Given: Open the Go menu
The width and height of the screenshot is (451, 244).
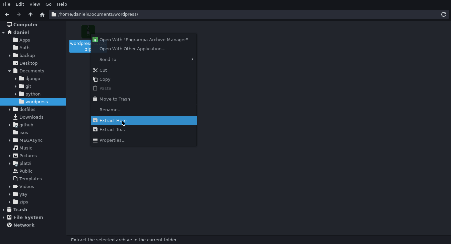Looking at the screenshot, I should point(48,4).
